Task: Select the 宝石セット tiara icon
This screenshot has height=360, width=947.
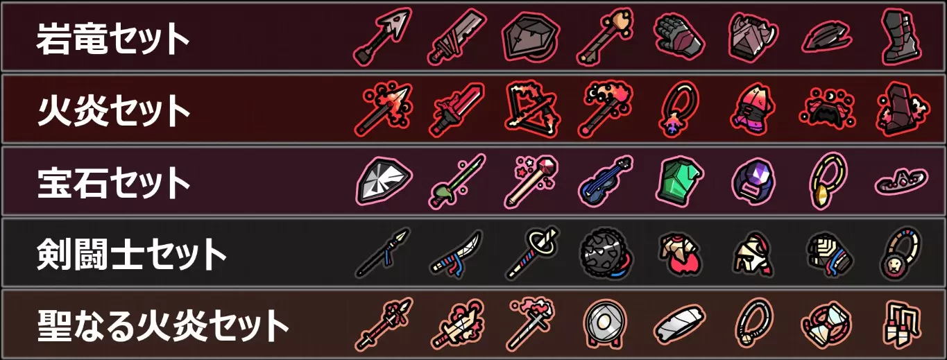Action: click(901, 182)
